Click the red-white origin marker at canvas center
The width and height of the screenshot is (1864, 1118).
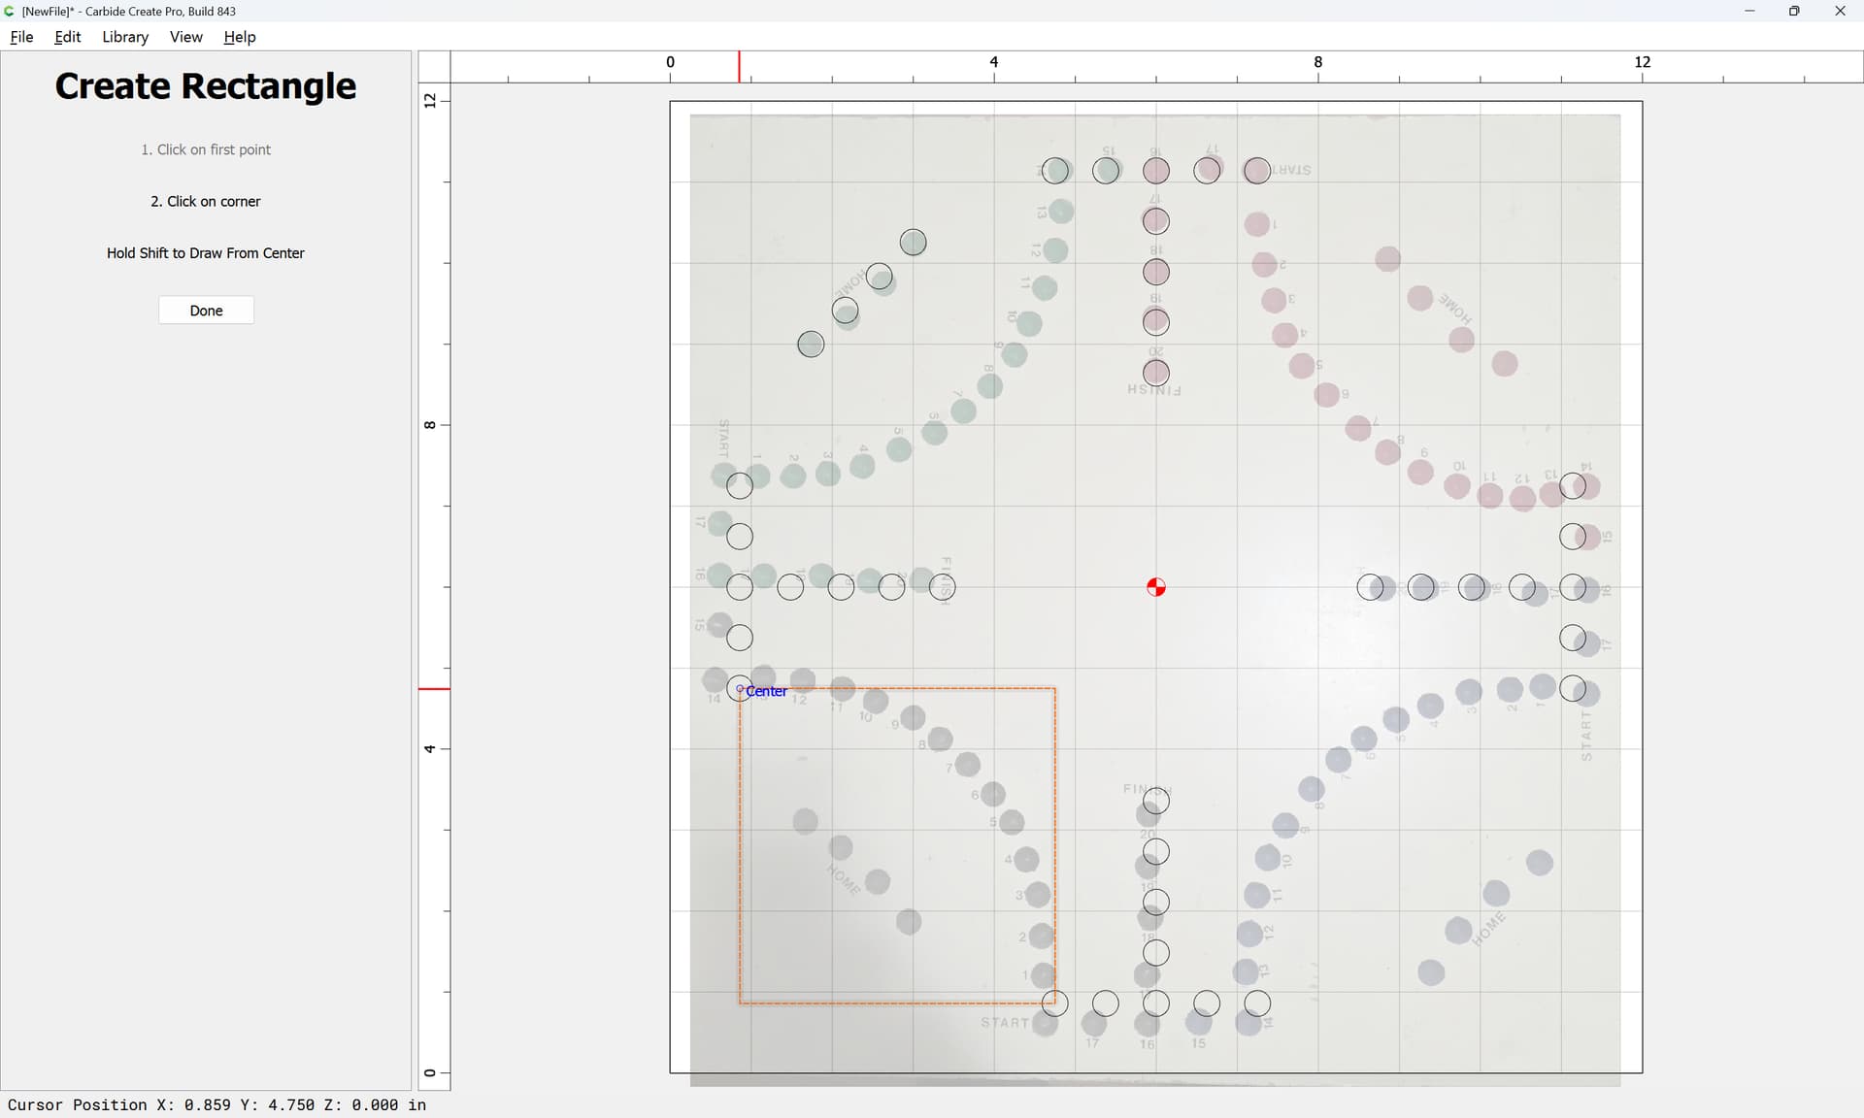(x=1155, y=587)
